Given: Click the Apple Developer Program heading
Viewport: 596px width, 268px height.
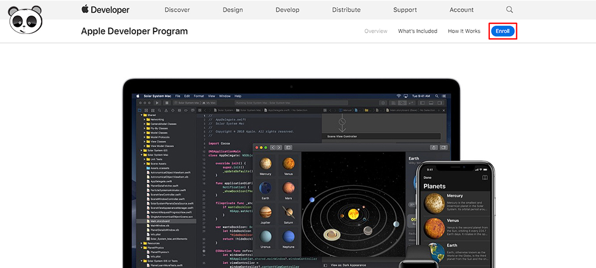Looking at the screenshot, I should (134, 31).
